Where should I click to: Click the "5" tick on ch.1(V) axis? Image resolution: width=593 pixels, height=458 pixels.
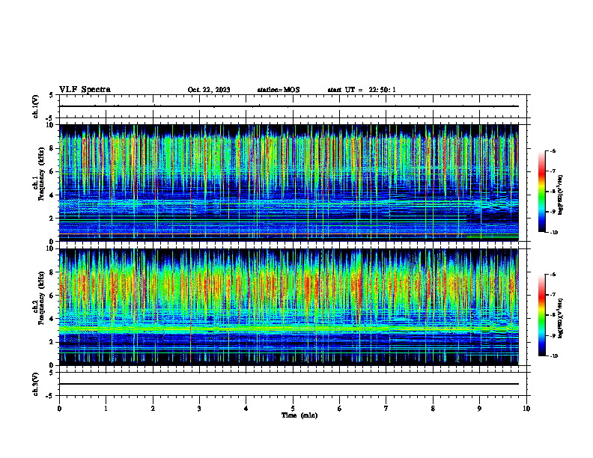[x=51, y=96]
